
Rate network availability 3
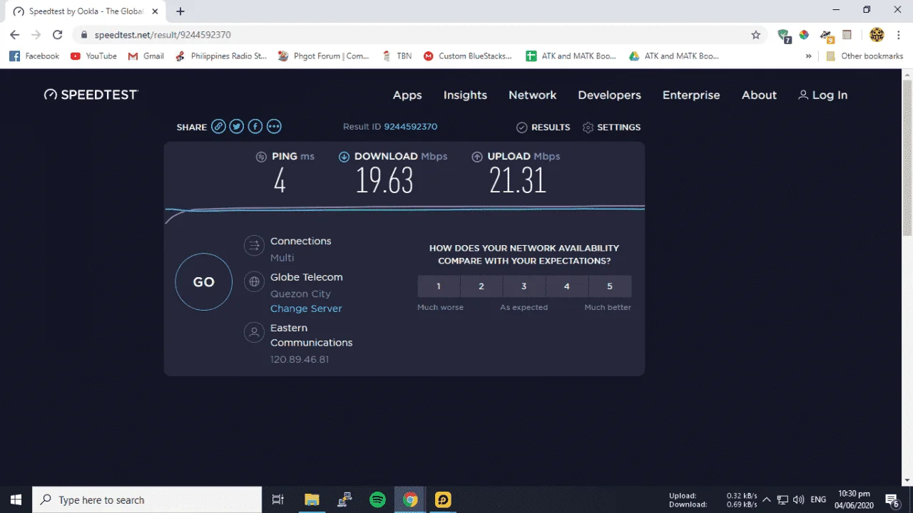[x=524, y=286]
